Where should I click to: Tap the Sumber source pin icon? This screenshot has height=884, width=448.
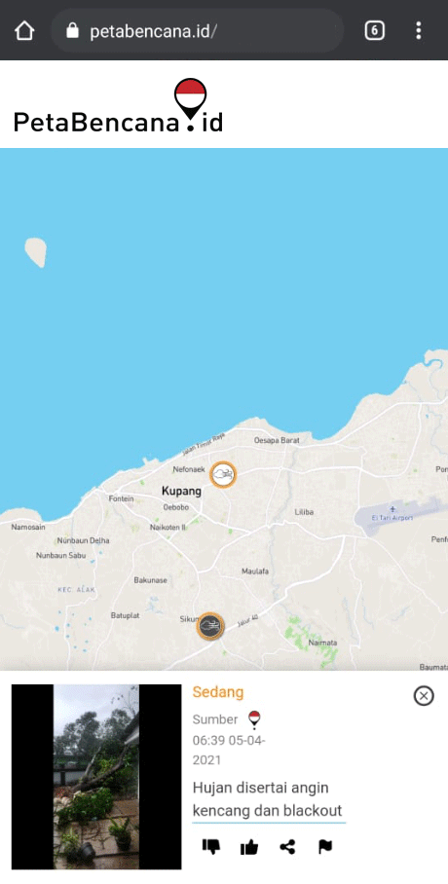pyautogui.click(x=254, y=719)
